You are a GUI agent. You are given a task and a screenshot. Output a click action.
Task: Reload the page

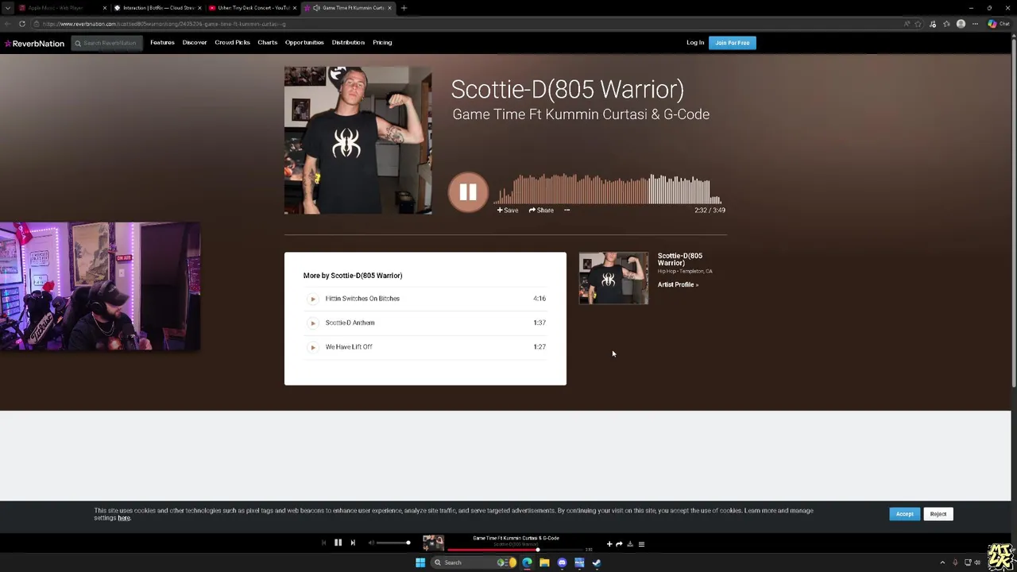22,24
